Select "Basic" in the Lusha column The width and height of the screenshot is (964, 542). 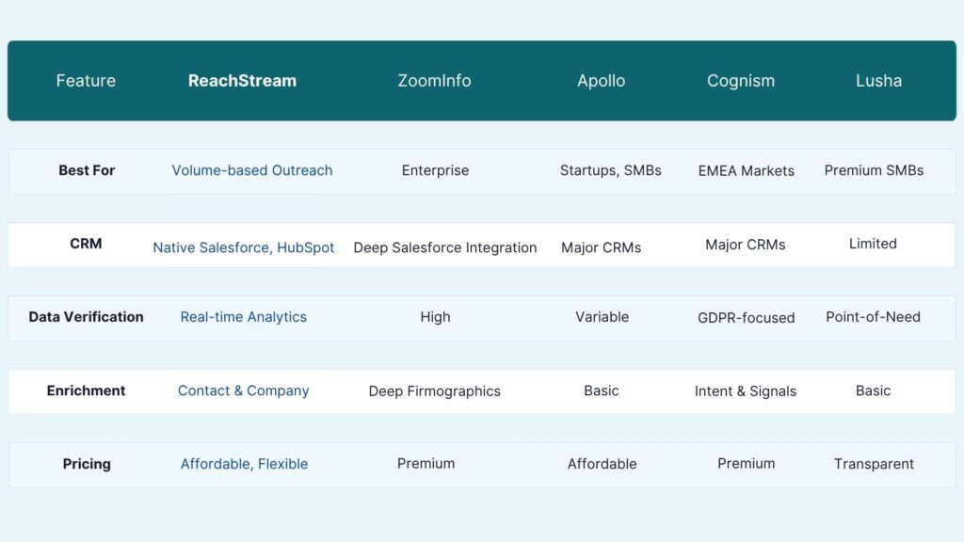pyautogui.click(x=873, y=391)
